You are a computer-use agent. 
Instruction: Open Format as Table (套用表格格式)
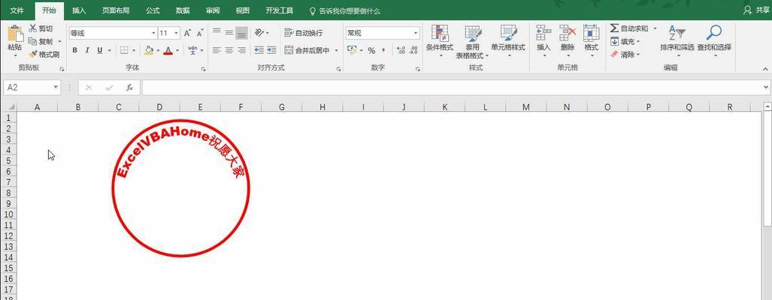pos(472,41)
